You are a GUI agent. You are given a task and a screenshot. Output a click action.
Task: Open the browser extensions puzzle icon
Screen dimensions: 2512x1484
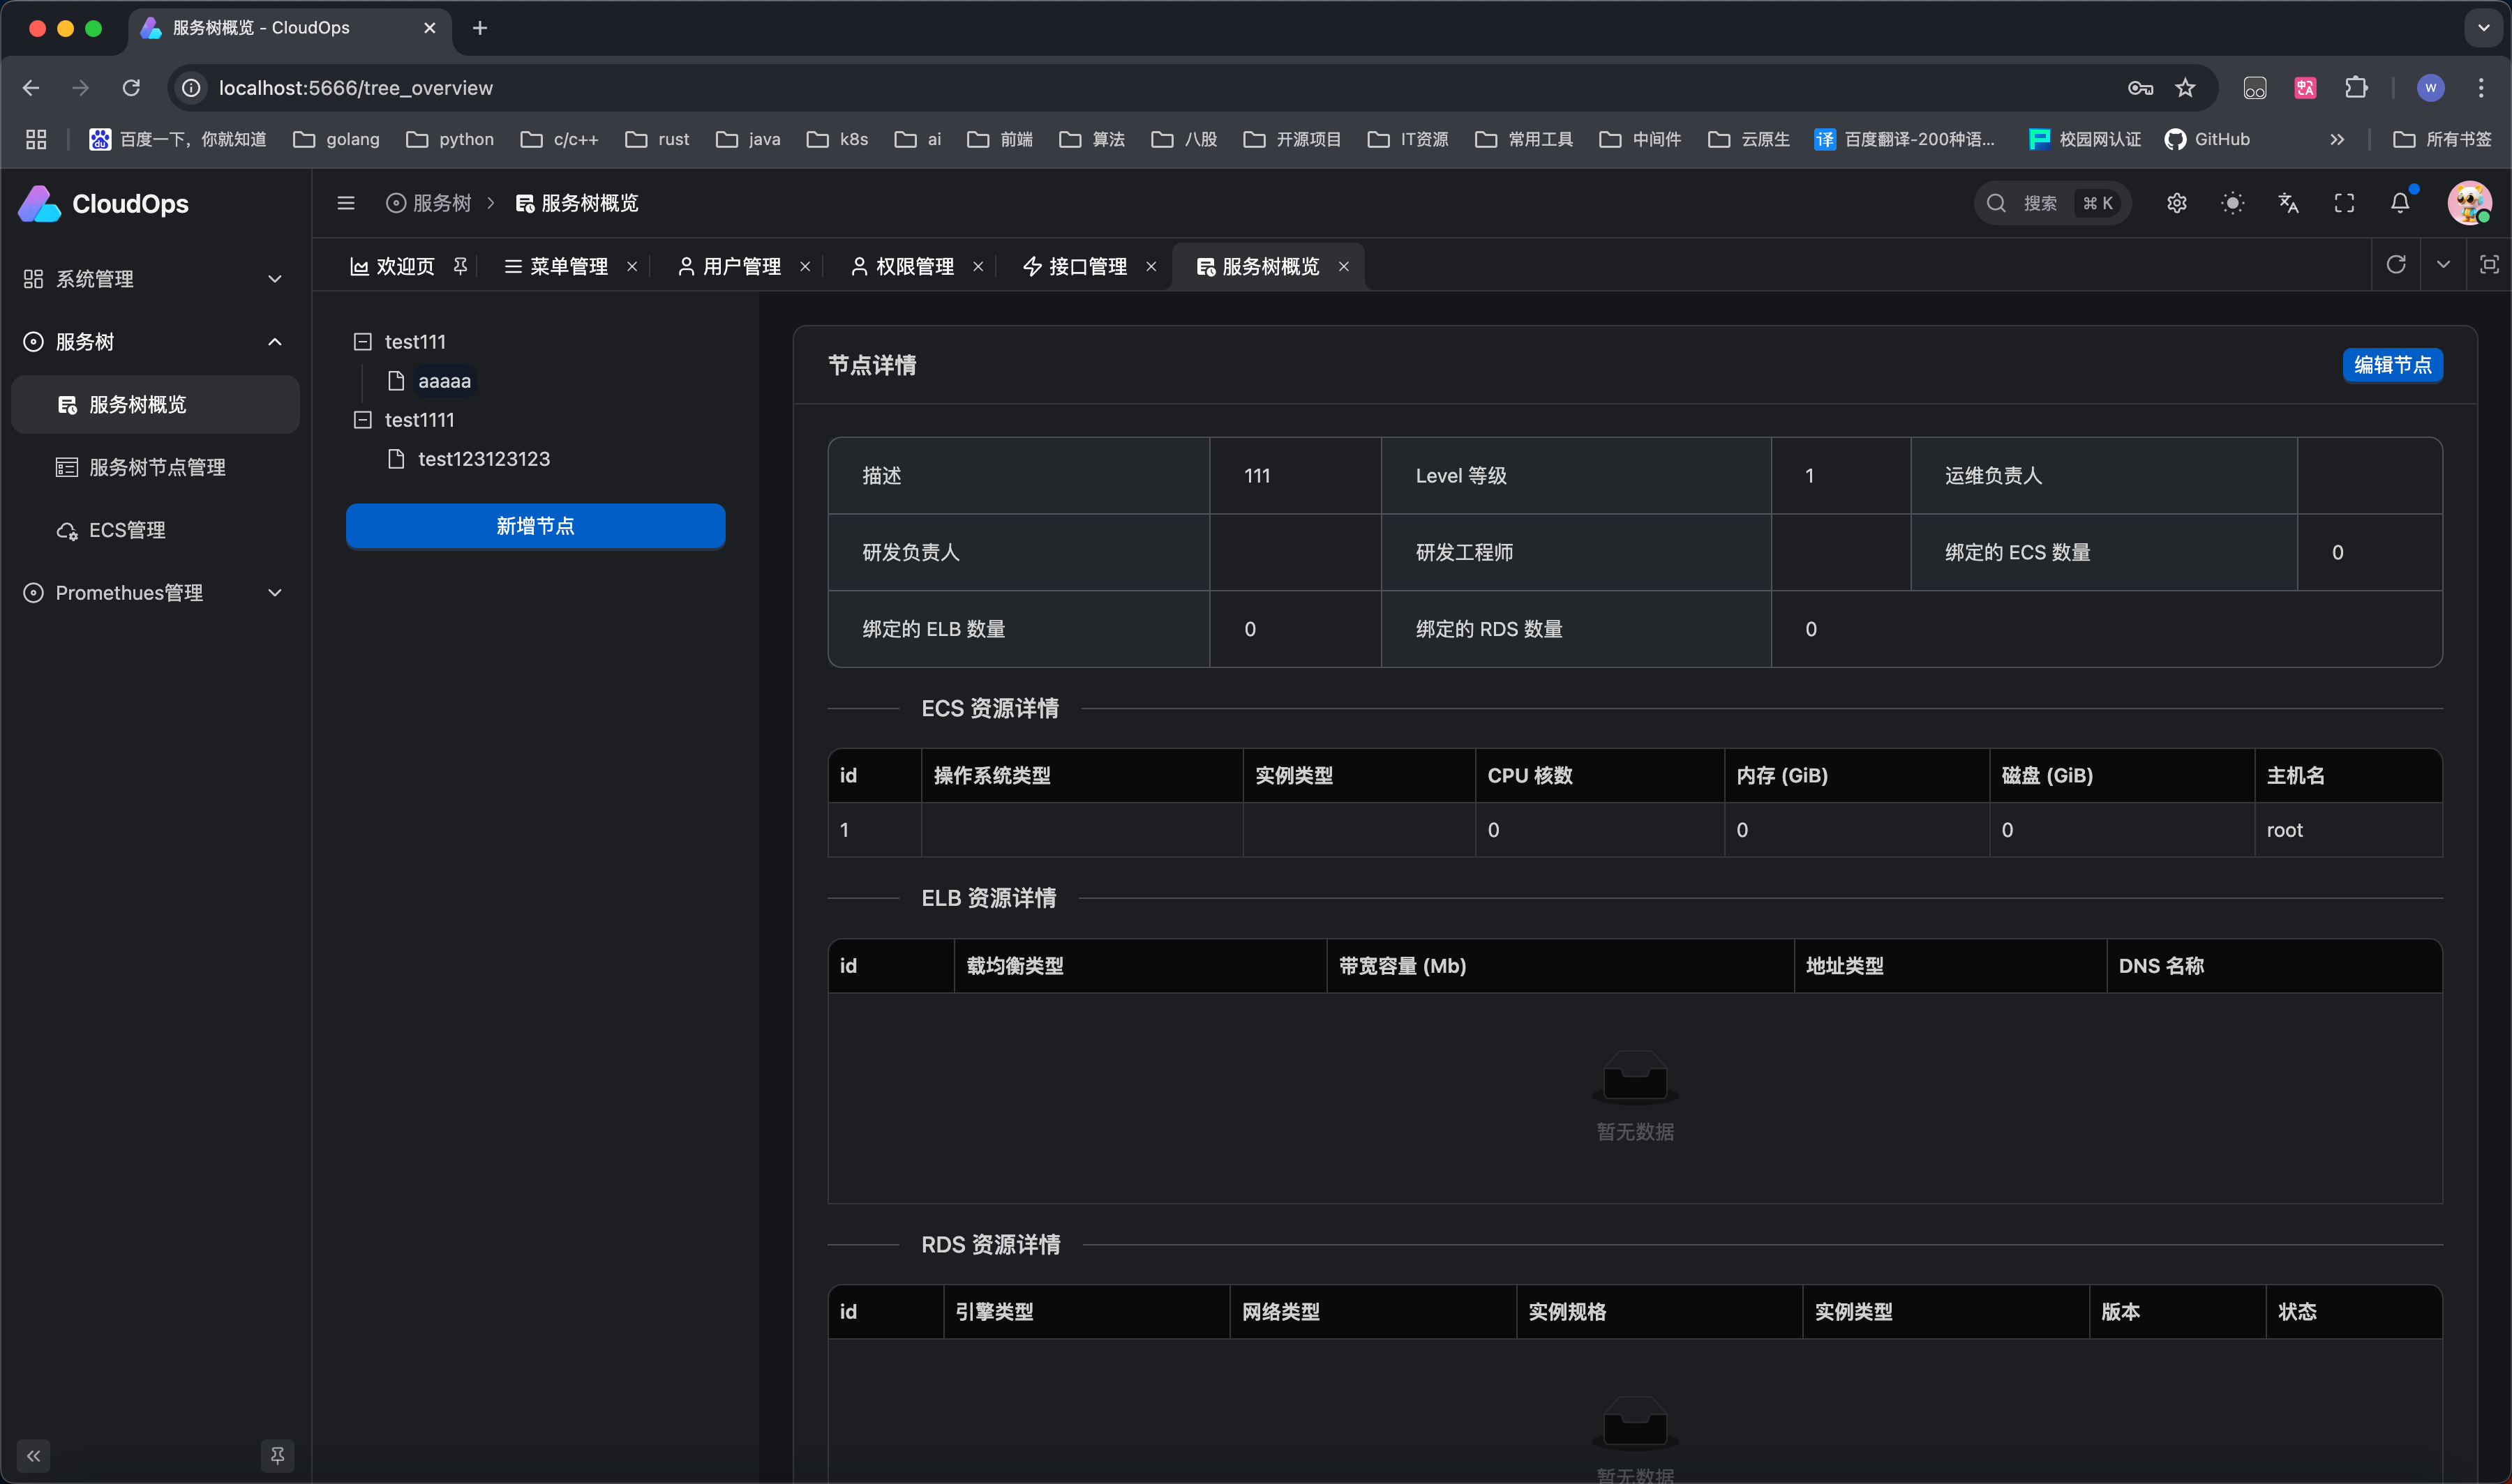tap(2356, 88)
